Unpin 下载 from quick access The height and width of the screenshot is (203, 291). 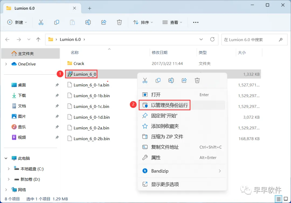pos(57,95)
